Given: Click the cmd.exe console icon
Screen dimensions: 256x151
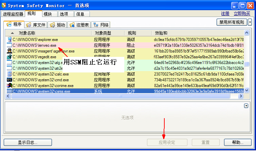Looking at the screenshot, I should tap(10, 80).
